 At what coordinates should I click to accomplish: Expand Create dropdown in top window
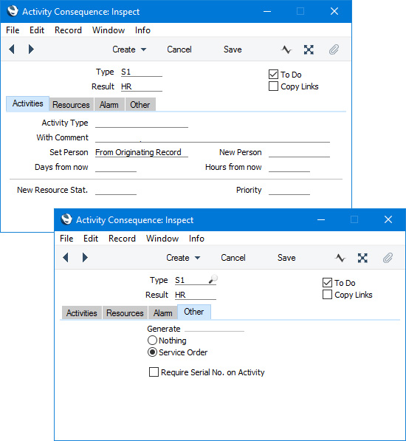pyautogui.click(x=129, y=49)
